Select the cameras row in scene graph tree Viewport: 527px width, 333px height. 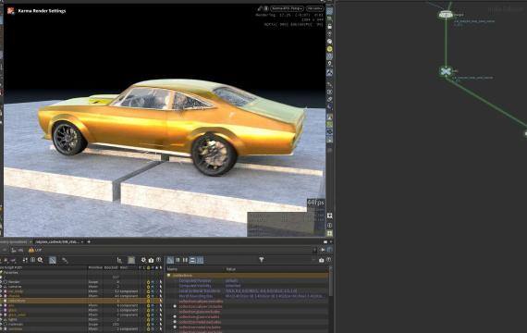coord(80,287)
